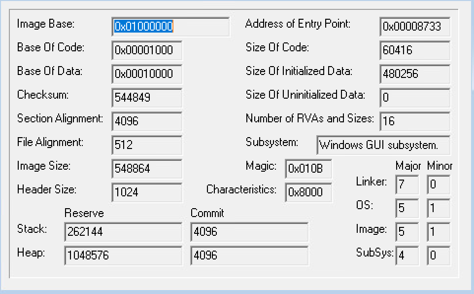Screen dimensions: 474x294
Task: Edit the Heap Commit value 4096
Action: (x=249, y=256)
